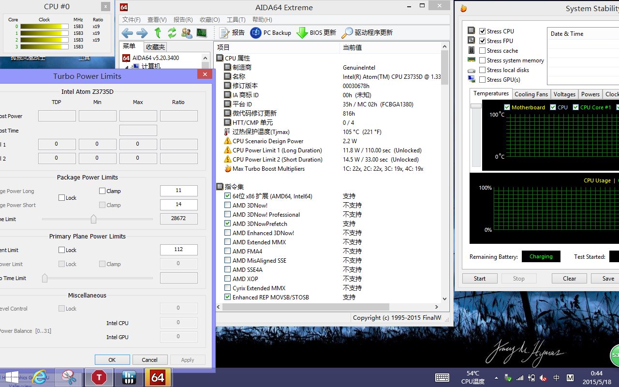Open 文件(F) menu
The height and width of the screenshot is (387, 619).
132,20
